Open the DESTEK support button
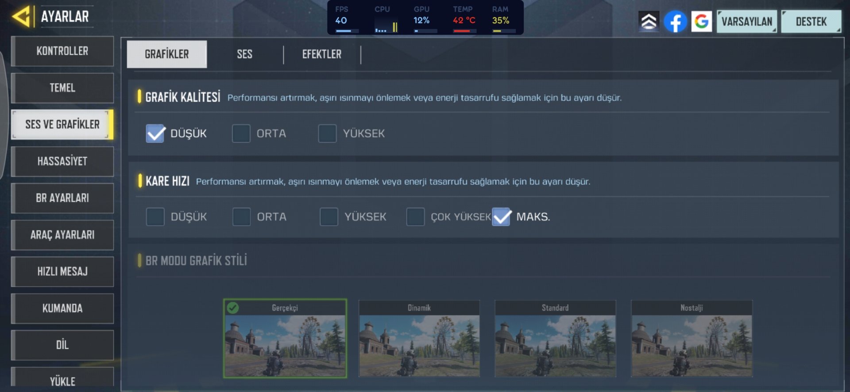 pyautogui.click(x=811, y=21)
